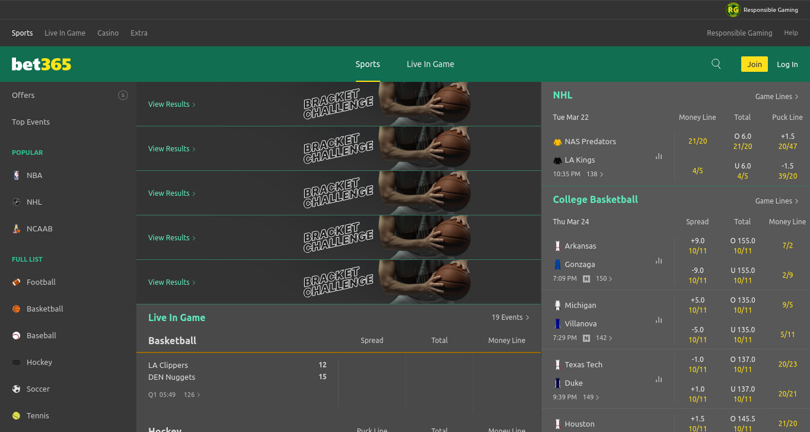Image resolution: width=810 pixels, height=432 pixels.
Task: Expand College Basketball Game Lines
Action: tap(777, 201)
